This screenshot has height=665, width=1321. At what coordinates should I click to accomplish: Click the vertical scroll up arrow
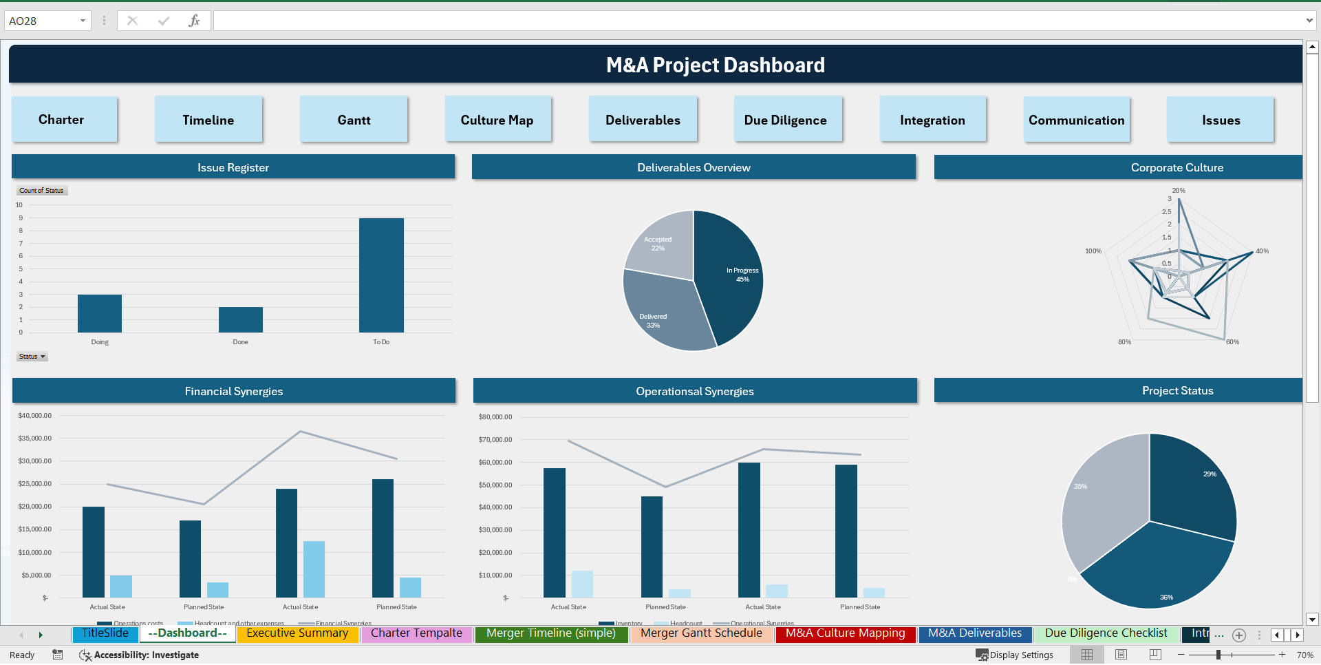point(1312,47)
